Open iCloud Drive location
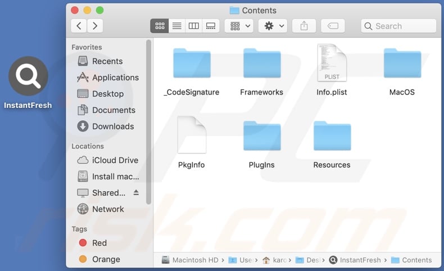Screen dimensions: 444x271 (108, 160)
